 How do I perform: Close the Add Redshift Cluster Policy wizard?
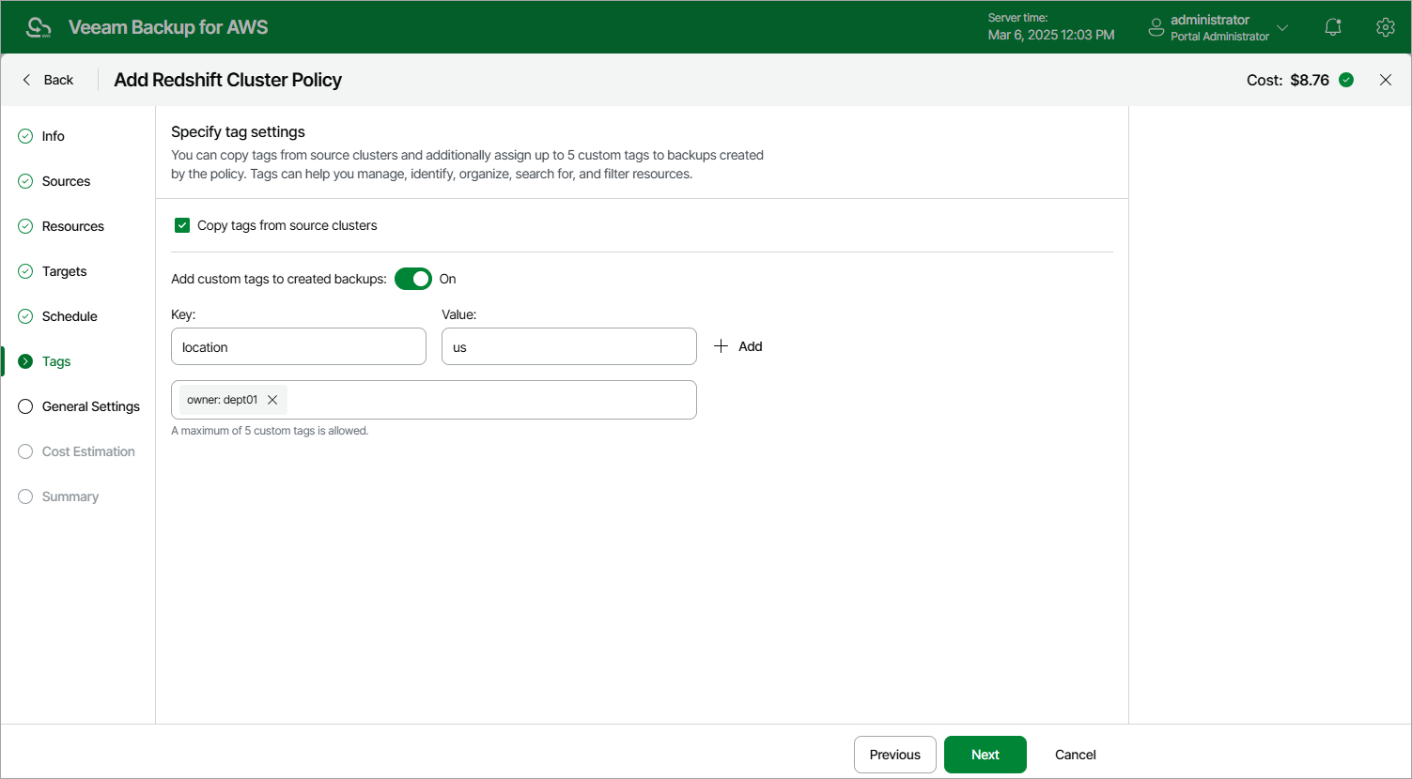coord(1386,80)
